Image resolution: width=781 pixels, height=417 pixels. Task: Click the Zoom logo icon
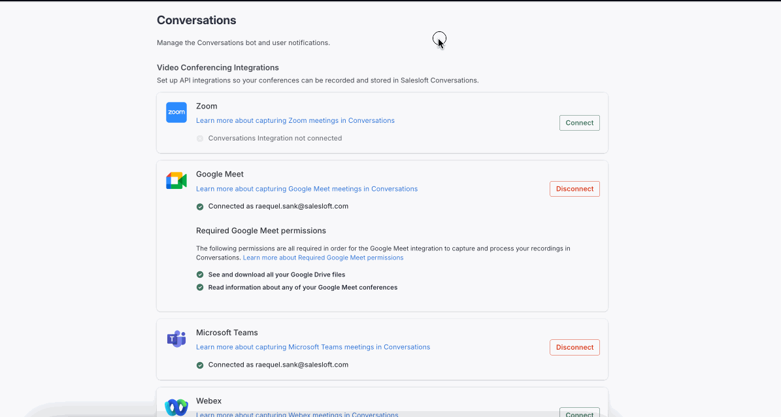pos(176,112)
